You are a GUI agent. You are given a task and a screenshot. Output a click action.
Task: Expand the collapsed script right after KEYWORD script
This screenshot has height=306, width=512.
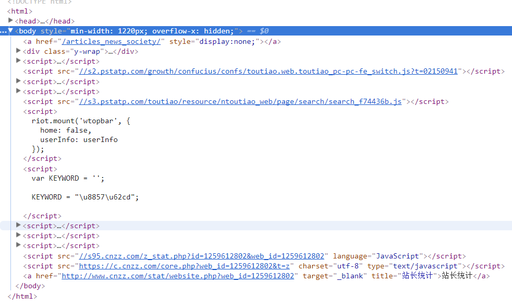(x=19, y=226)
